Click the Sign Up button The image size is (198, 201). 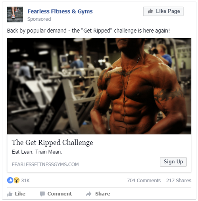tap(173, 162)
